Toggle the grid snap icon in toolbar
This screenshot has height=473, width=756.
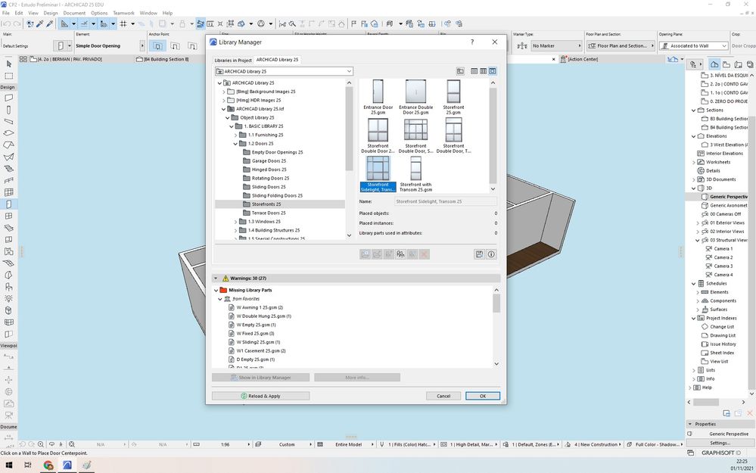coord(123,23)
